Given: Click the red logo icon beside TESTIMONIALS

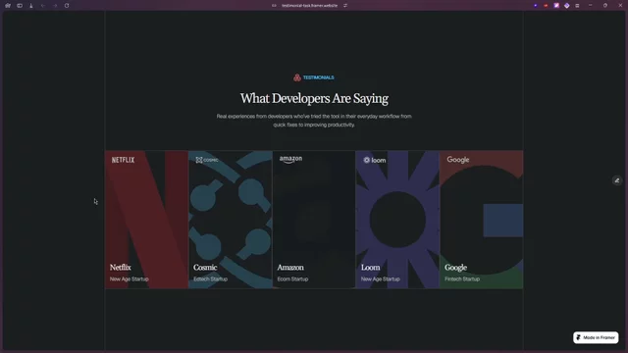Looking at the screenshot, I should [x=297, y=77].
